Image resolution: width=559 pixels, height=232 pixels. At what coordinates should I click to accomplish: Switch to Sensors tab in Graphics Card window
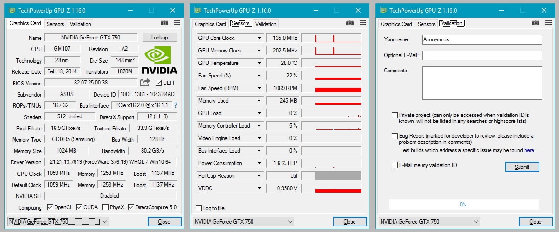pyautogui.click(x=55, y=24)
